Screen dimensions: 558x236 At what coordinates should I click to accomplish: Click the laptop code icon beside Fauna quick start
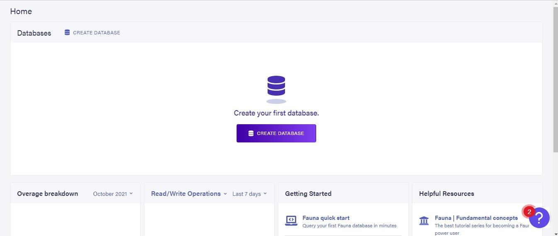[291, 221]
